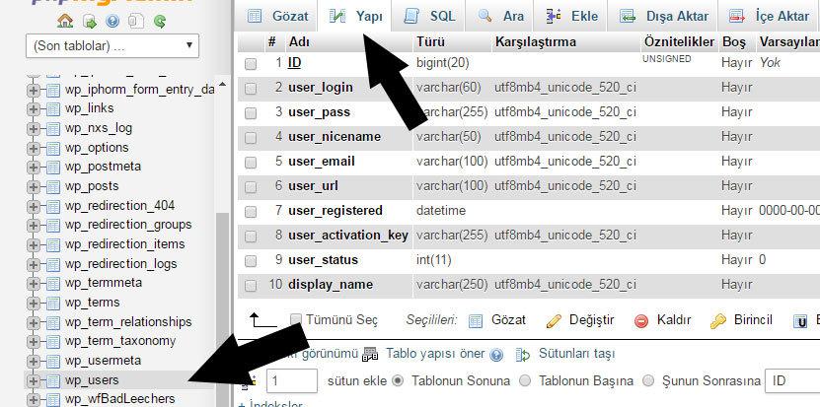
Task: Click the red Kaldır remove icon
Action: click(x=641, y=321)
